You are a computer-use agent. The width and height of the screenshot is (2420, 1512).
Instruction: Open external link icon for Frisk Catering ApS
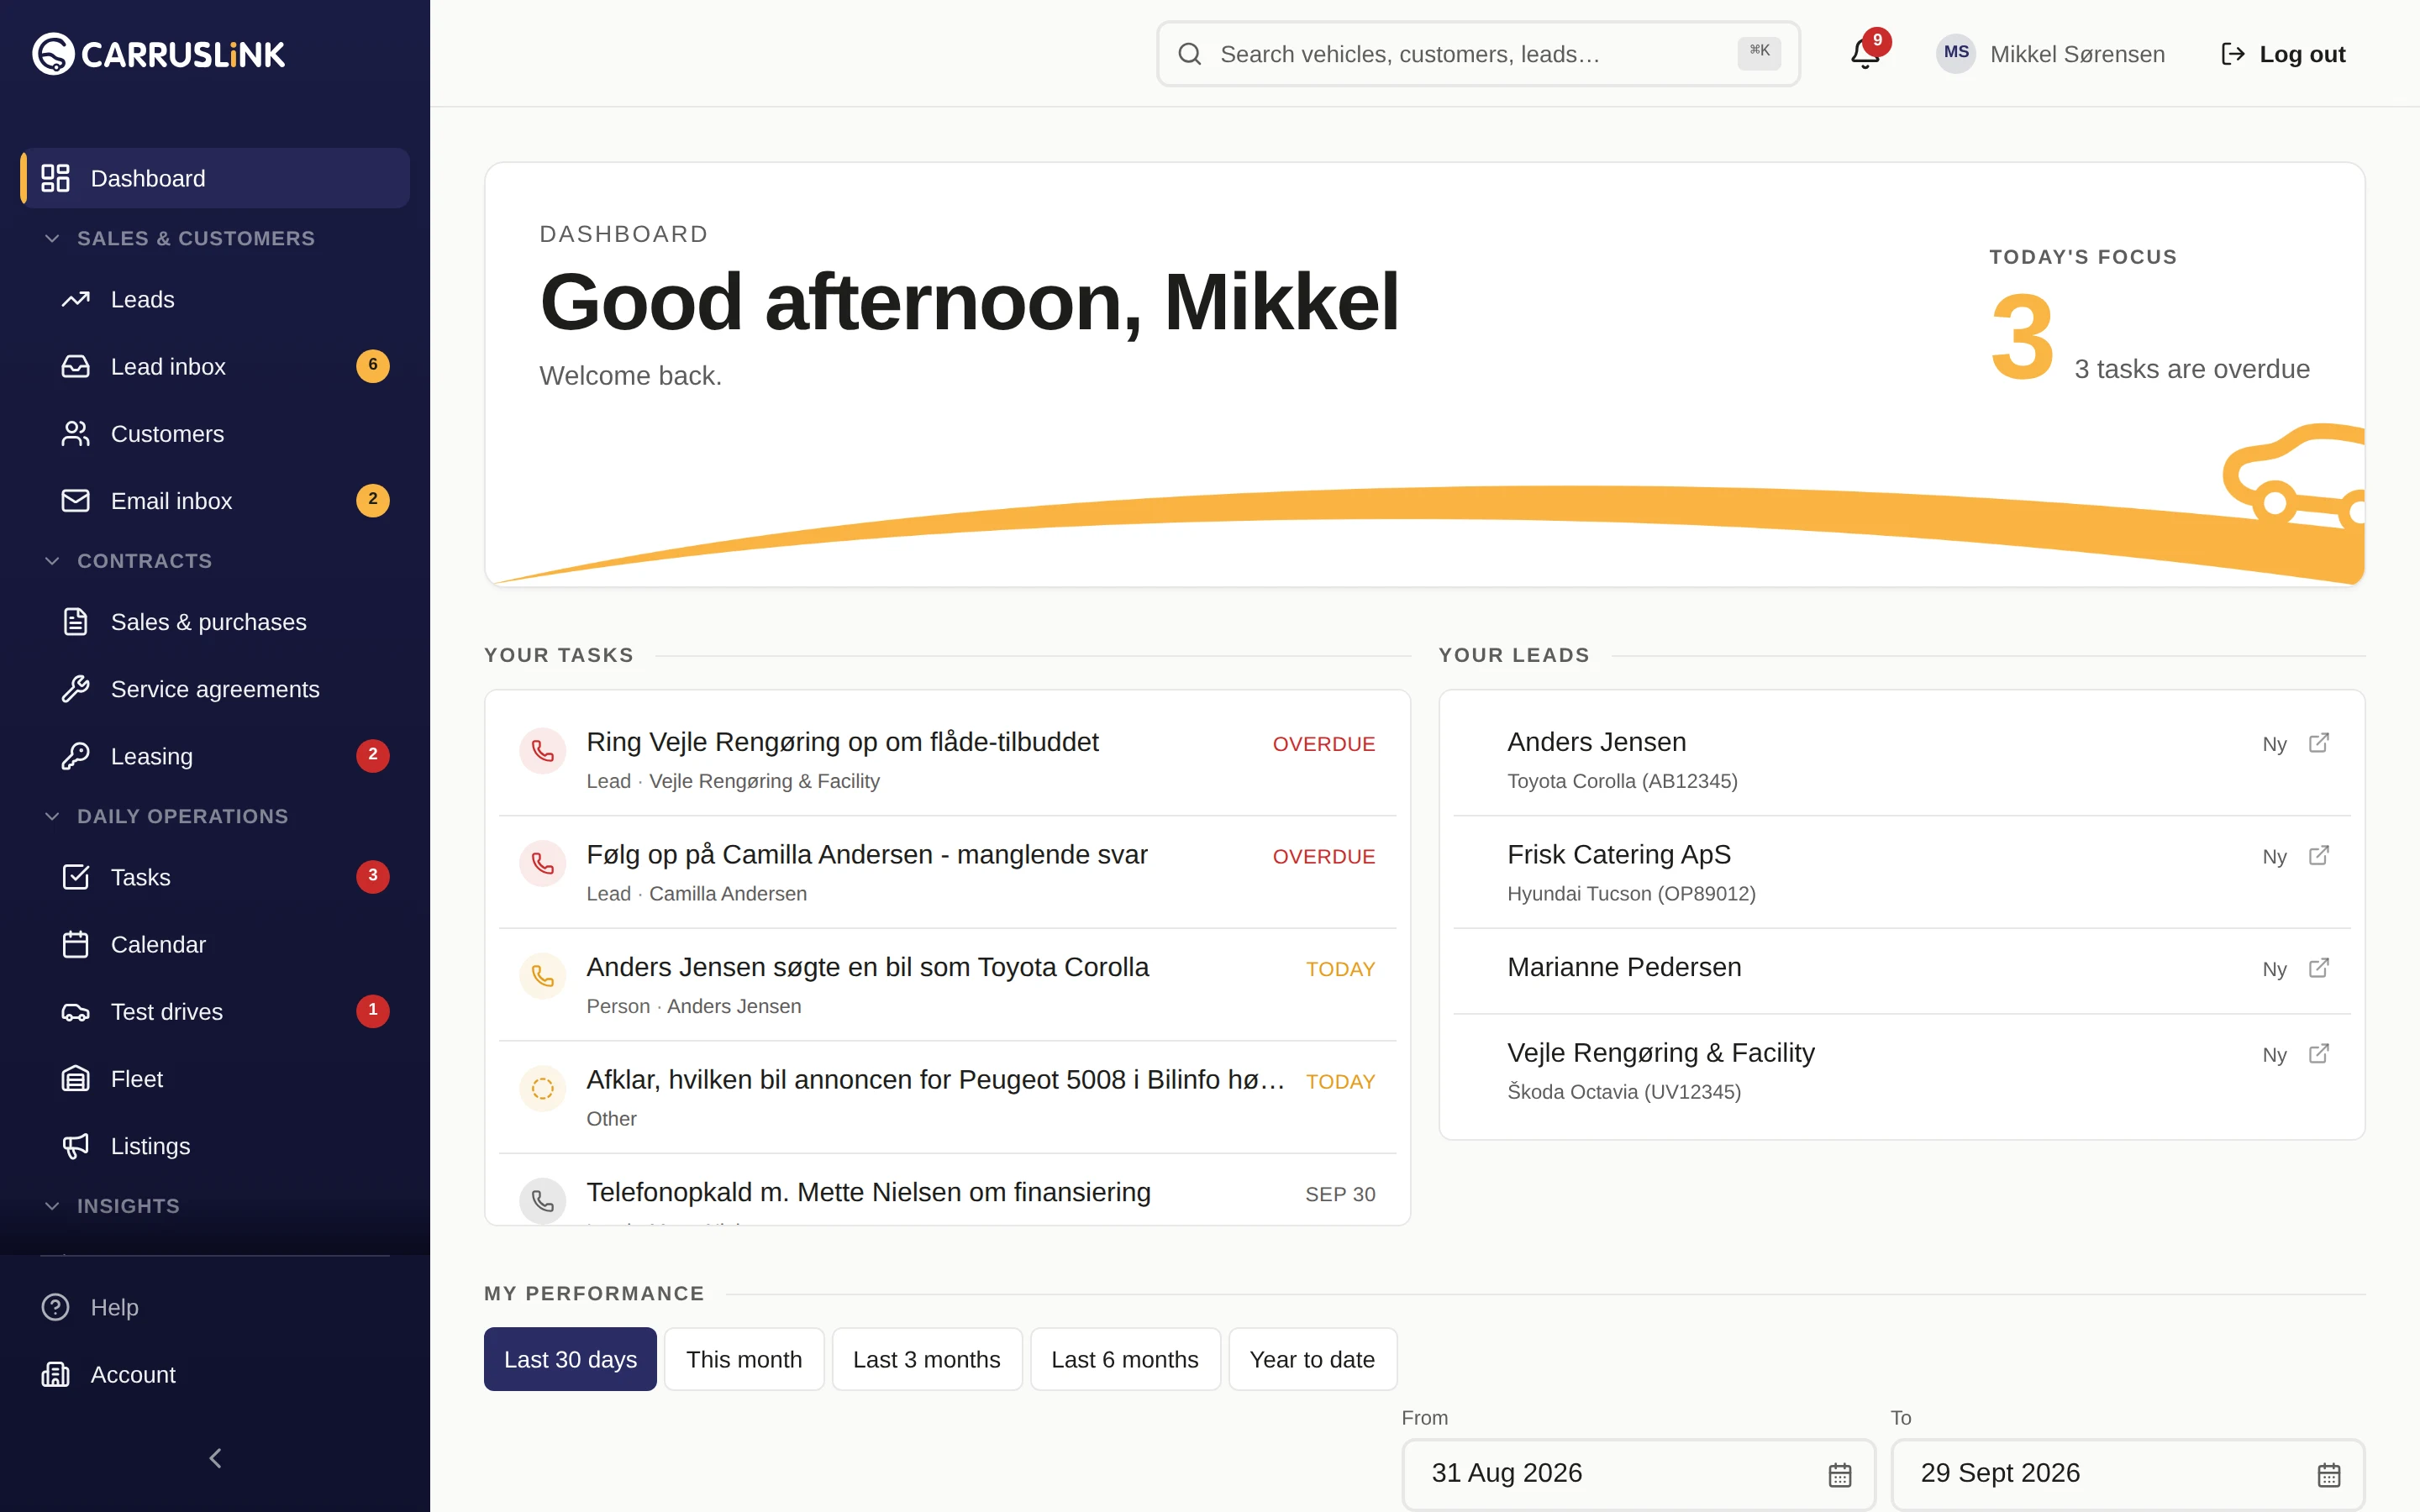click(x=2318, y=856)
